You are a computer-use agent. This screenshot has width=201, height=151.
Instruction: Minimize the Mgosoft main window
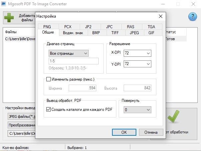[x=163, y=4]
